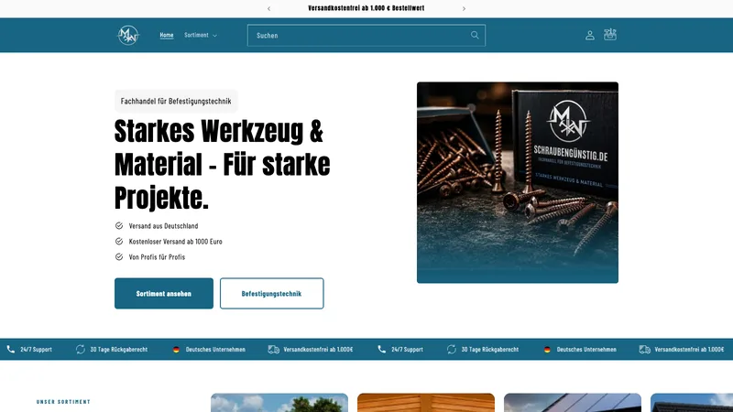Click the second return-arrows icon in ticker
The height and width of the screenshot is (412, 733).
tap(452, 349)
